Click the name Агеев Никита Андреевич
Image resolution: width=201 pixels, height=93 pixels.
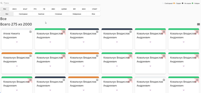coord(12,36)
